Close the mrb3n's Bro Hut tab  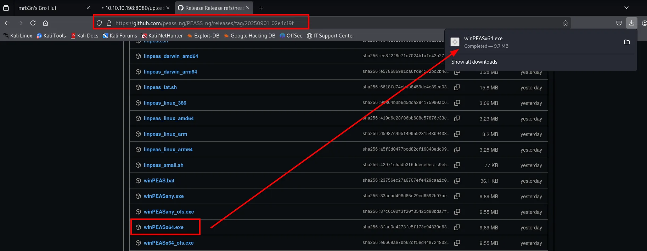(88, 8)
